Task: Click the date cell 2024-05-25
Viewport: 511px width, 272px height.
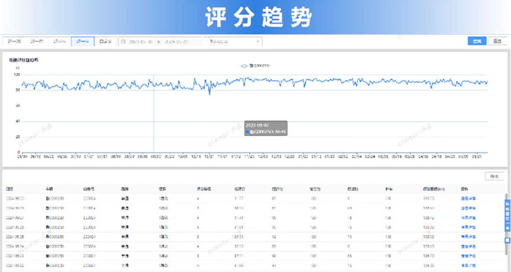Action: 15,237
